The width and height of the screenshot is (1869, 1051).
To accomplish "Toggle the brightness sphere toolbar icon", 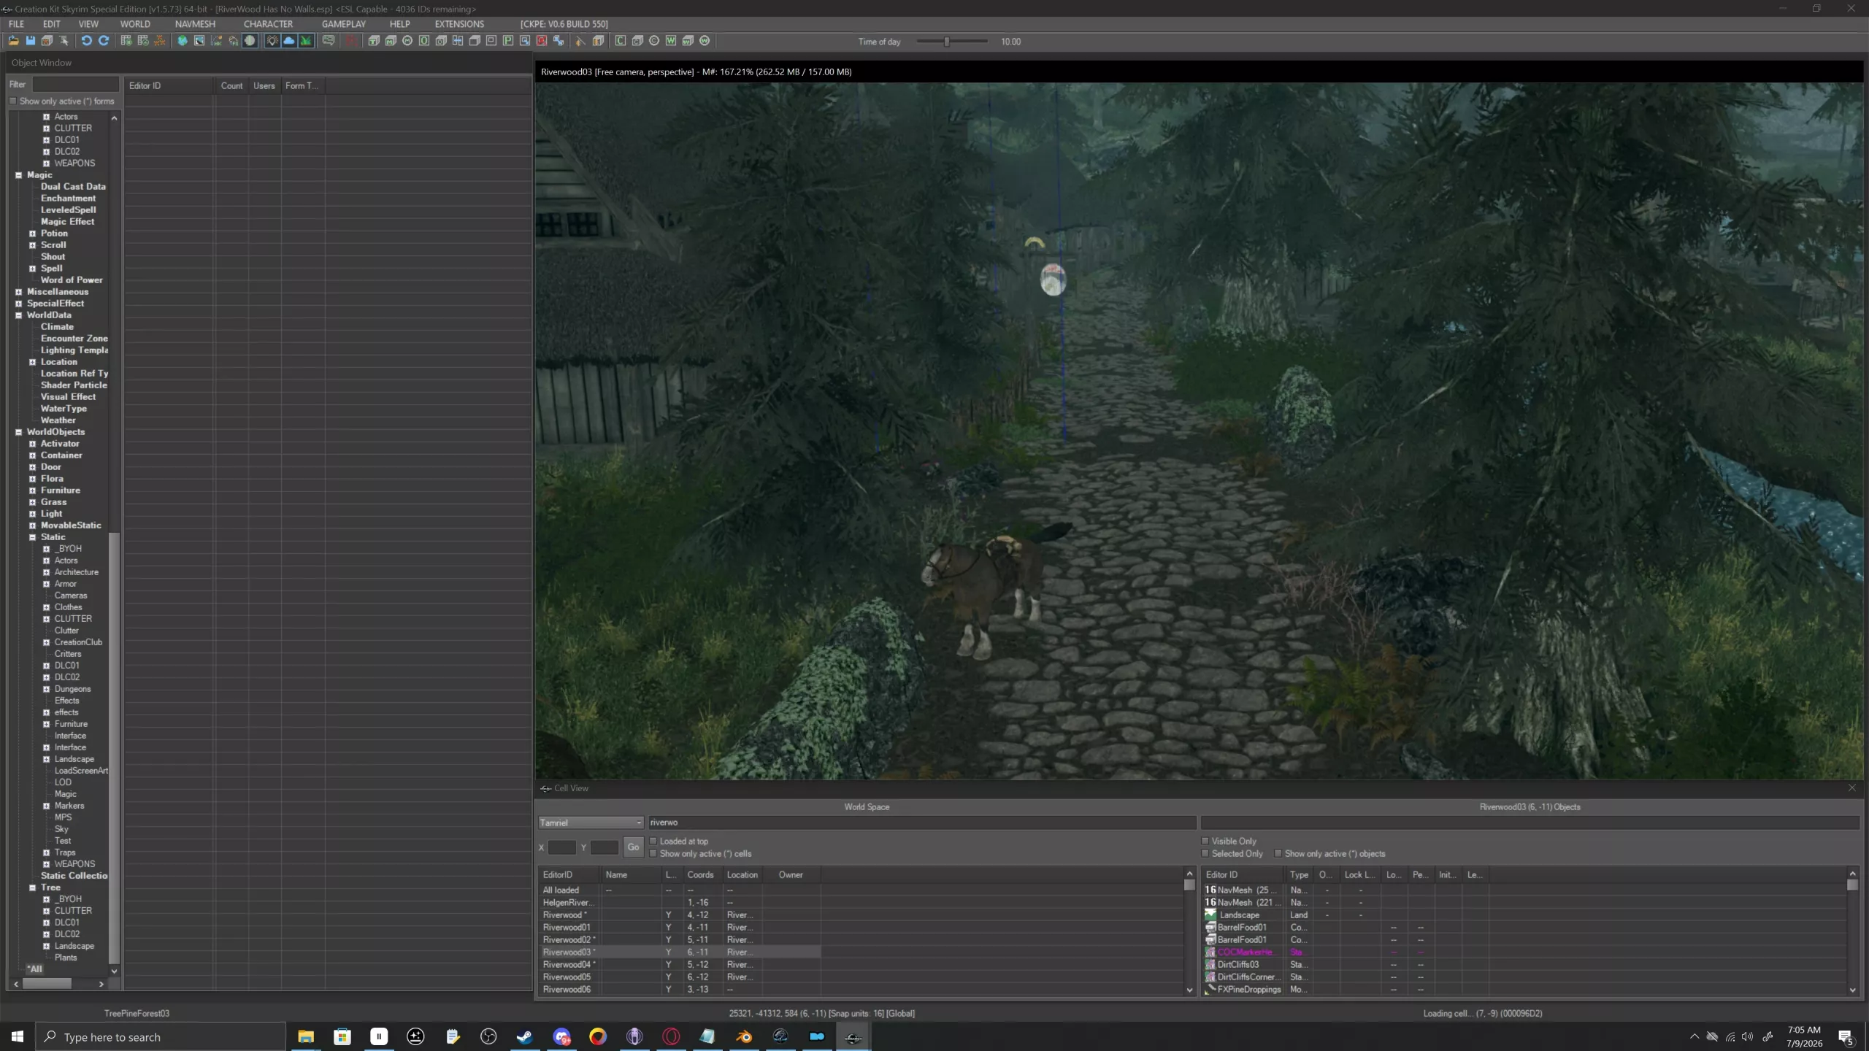I will coord(250,41).
